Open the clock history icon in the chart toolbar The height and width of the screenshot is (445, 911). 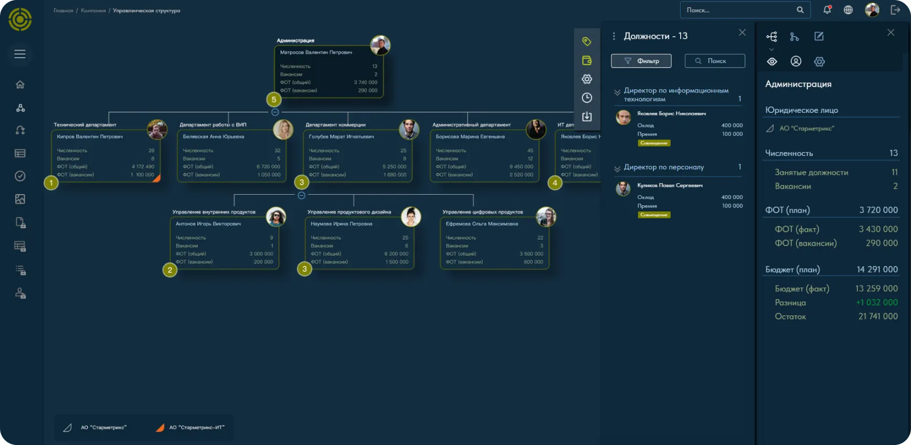point(587,98)
